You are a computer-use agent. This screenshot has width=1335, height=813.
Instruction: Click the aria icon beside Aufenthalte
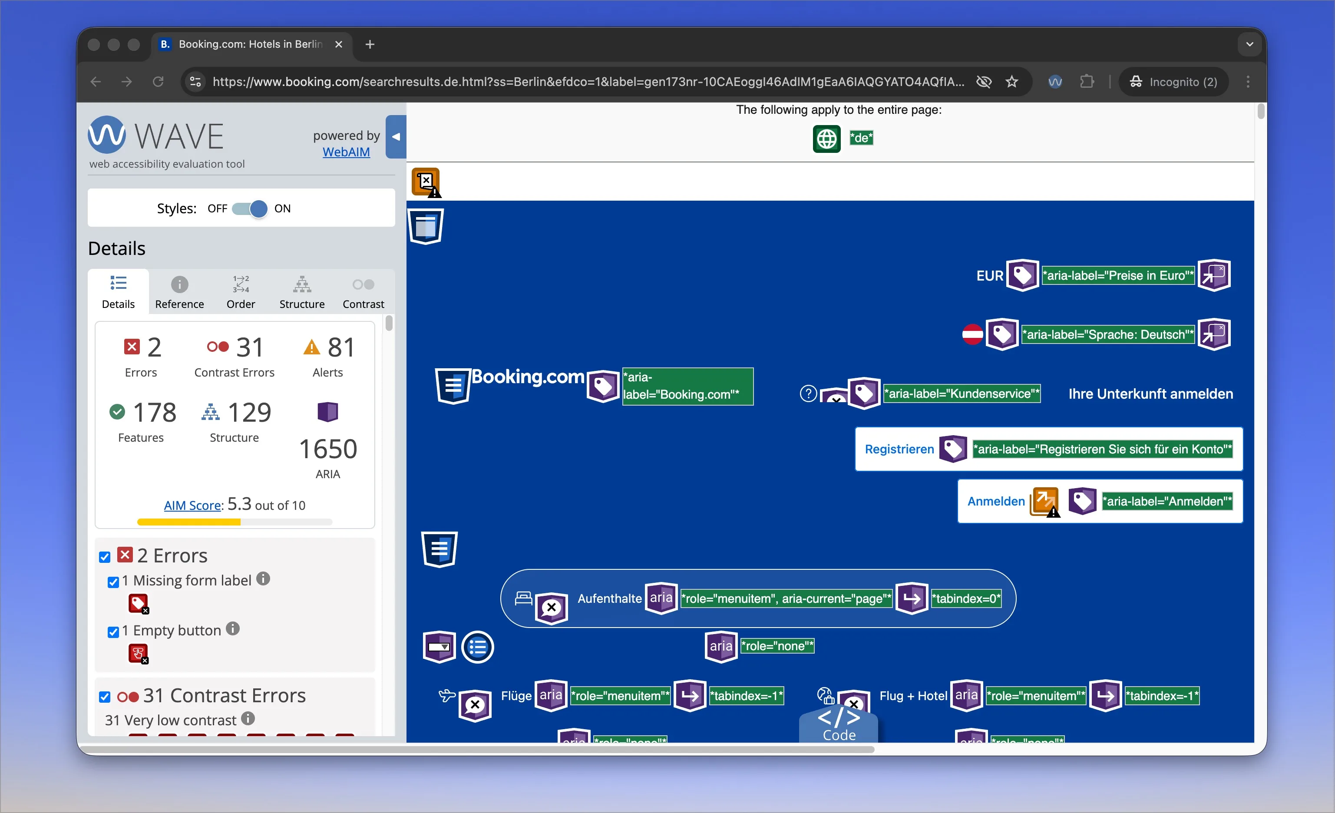tap(661, 598)
